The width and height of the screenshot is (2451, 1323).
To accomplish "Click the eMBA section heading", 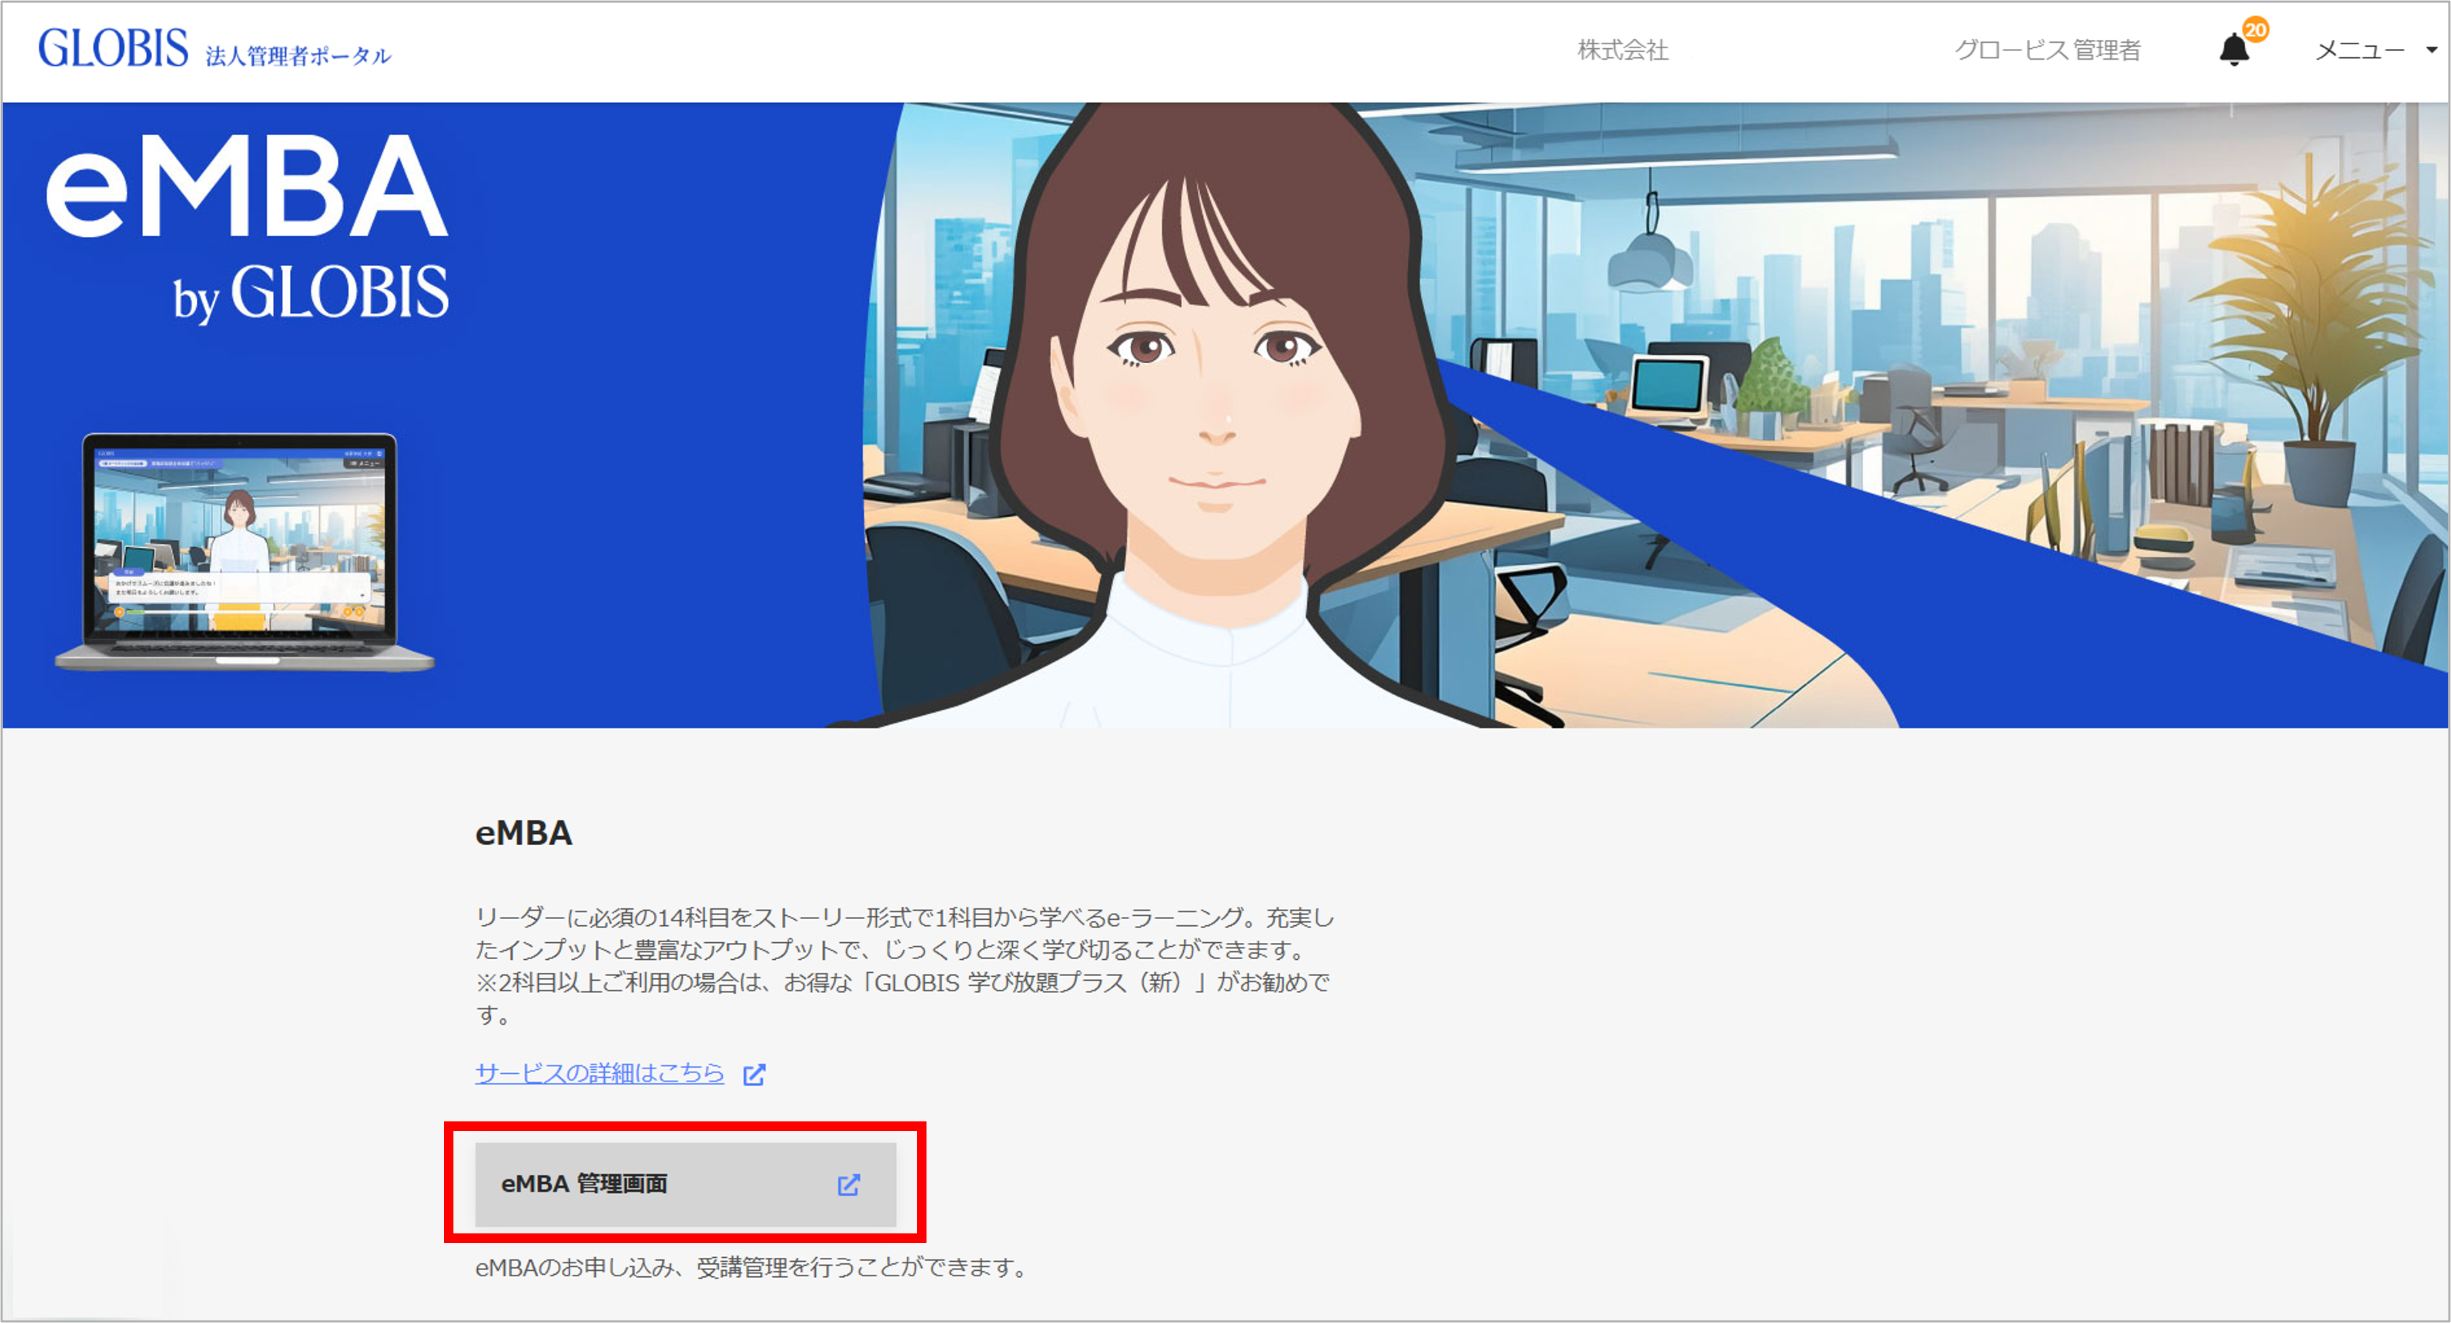I will pos(523,833).
